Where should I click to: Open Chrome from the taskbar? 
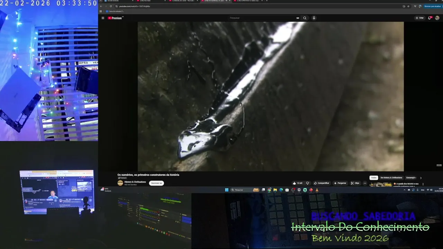(269, 190)
